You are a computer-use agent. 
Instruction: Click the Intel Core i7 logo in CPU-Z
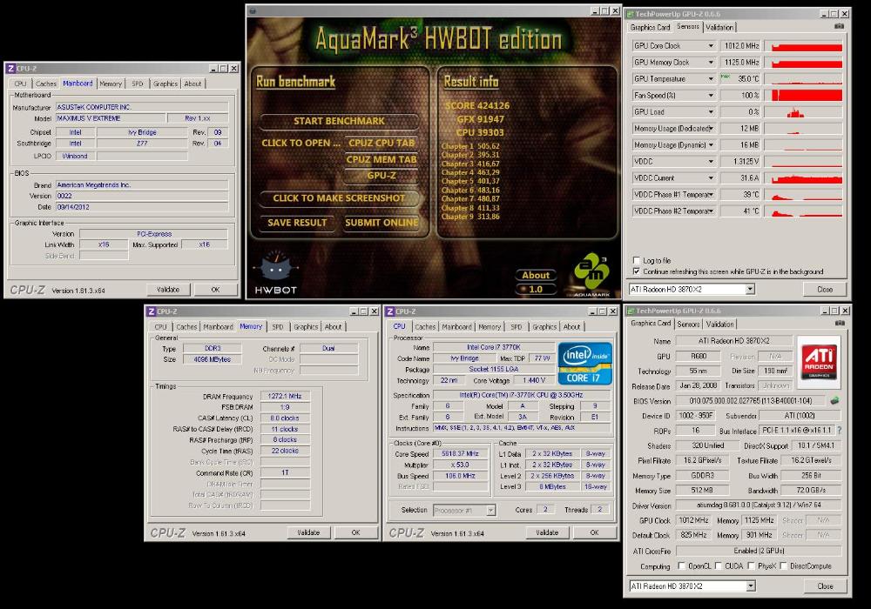coord(585,364)
